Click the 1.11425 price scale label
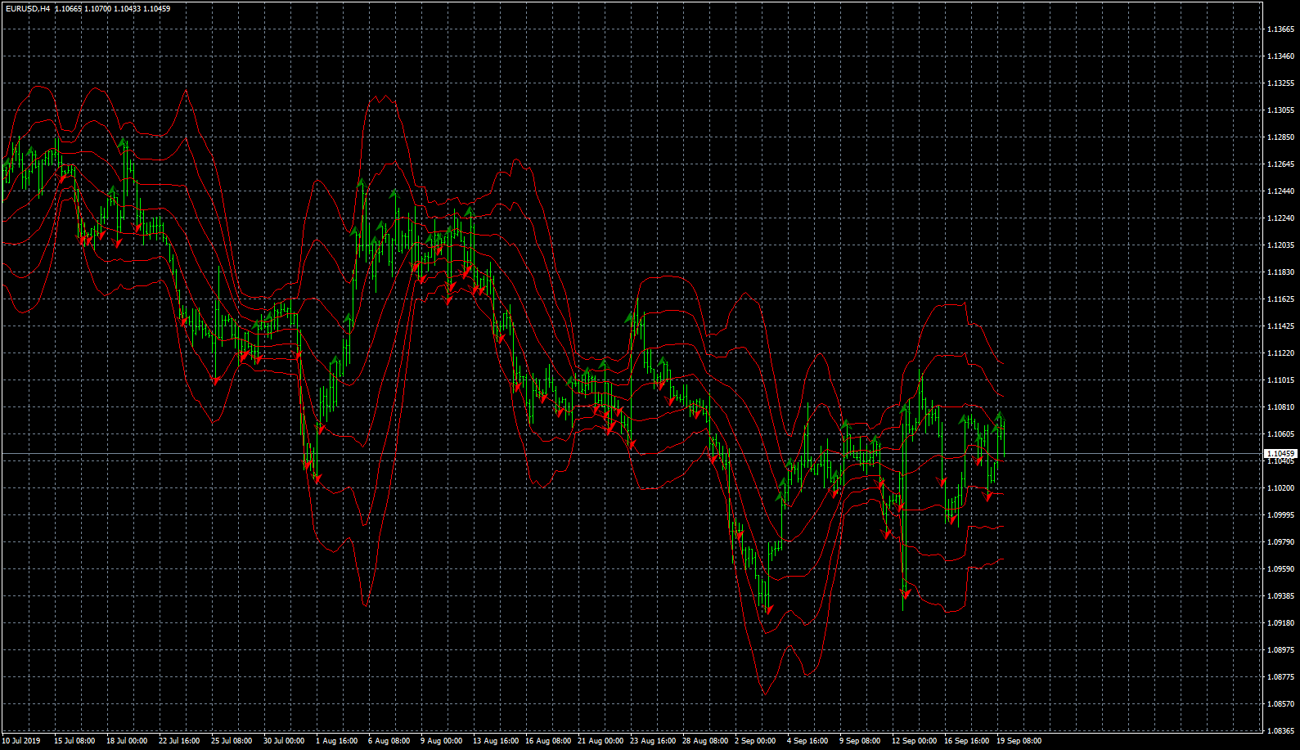 [x=1280, y=326]
